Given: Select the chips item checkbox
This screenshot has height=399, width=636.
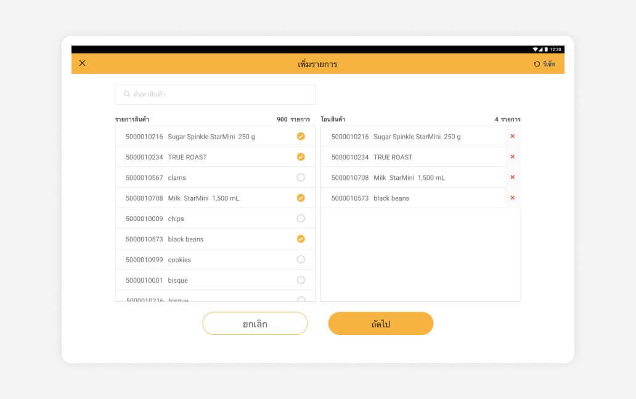Looking at the screenshot, I should point(301,219).
